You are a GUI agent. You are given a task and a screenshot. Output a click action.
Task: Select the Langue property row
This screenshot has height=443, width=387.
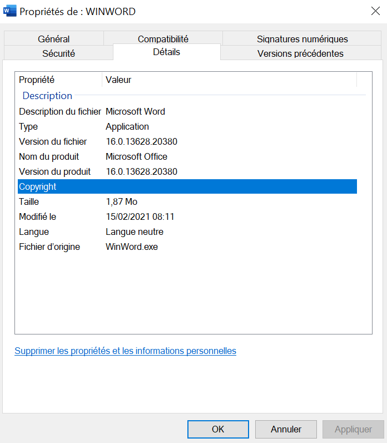coord(187,232)
